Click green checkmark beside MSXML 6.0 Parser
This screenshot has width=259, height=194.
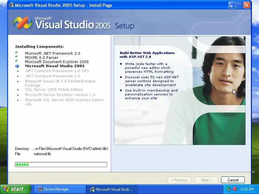[17, 56]
